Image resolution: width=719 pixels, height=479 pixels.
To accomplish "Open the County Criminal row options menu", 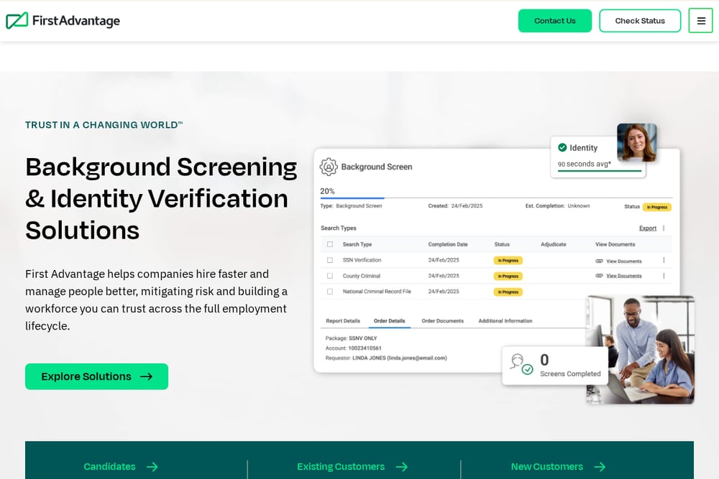I will [664, 276].
